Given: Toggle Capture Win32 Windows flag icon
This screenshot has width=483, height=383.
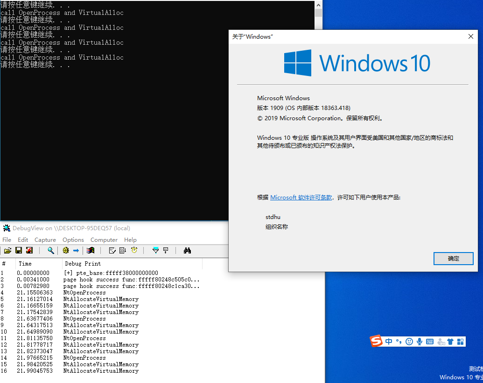Looking at the screenshot, I should pyautogui.click(x=91, y=251).
